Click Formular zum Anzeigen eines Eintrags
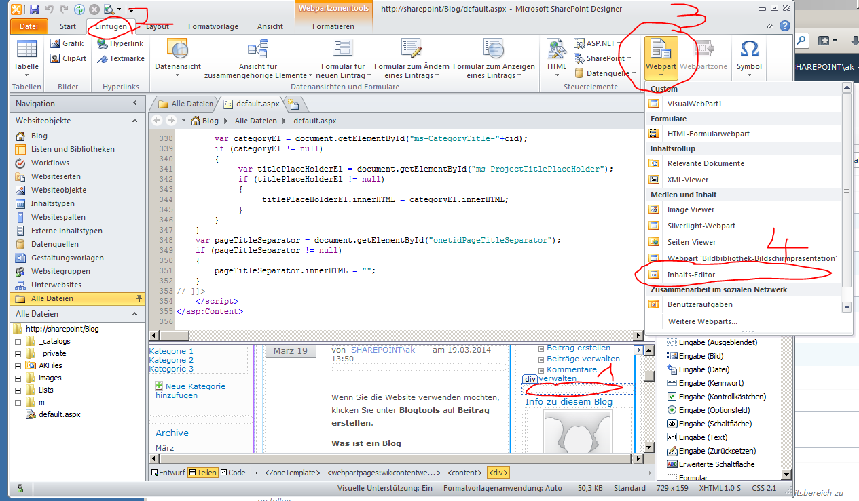Image resolution: width=859 pixels, height=501 pixels. click(494, 58)
